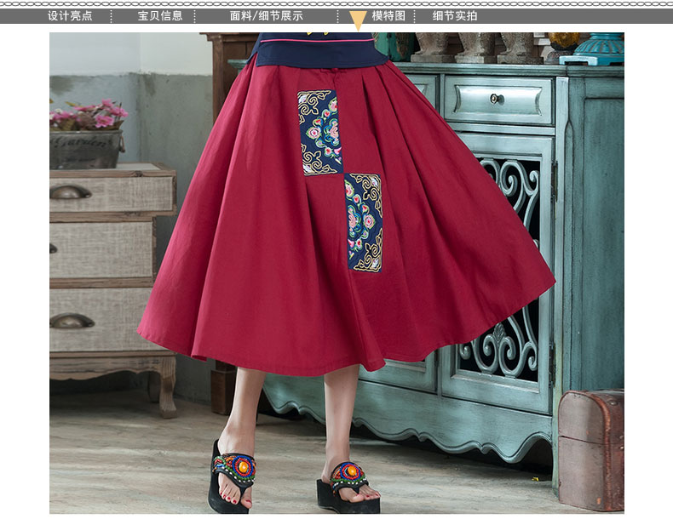
Task: Click the bottom drawer handle of the white dresser
Action: 72,321
